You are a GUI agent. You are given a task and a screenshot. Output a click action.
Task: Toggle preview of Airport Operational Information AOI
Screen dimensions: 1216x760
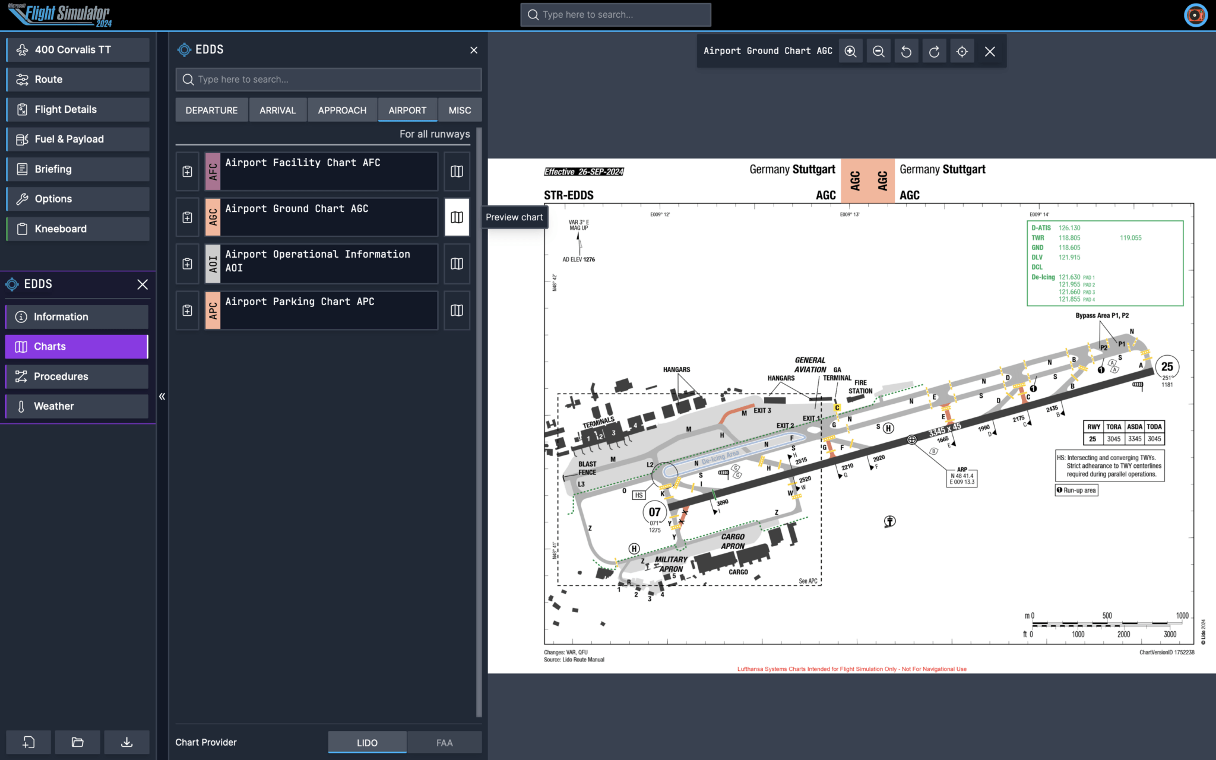coord(457,264)
